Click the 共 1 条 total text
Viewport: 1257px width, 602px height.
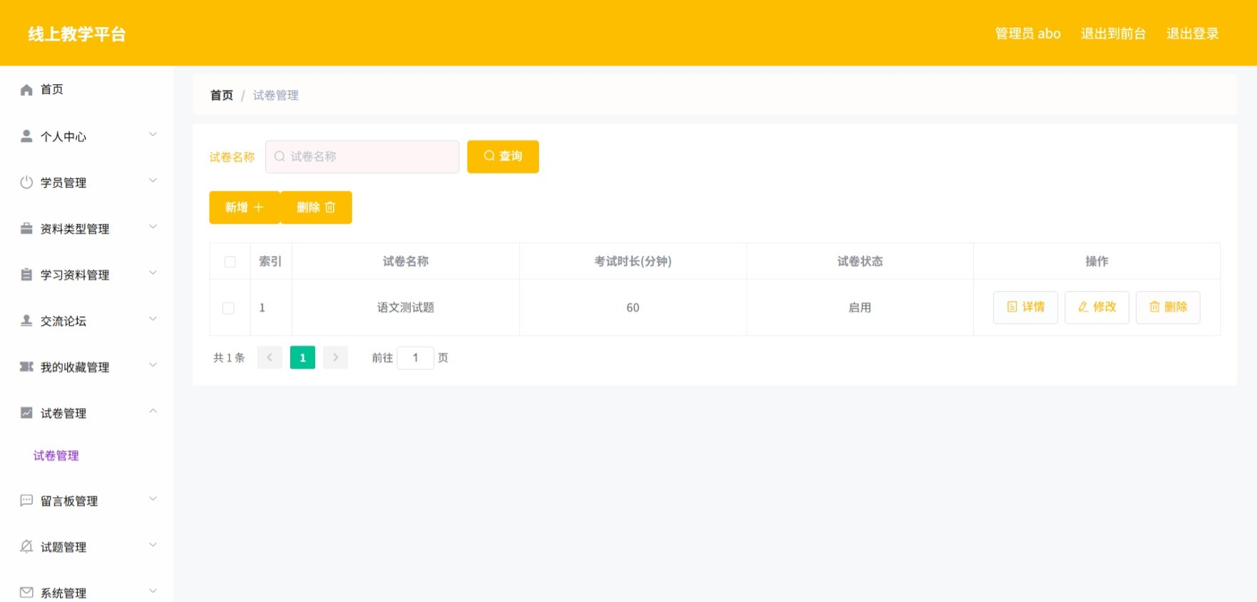[x=229, y=357]
